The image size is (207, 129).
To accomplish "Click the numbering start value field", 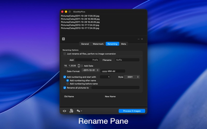I will (x=105, y=77).
